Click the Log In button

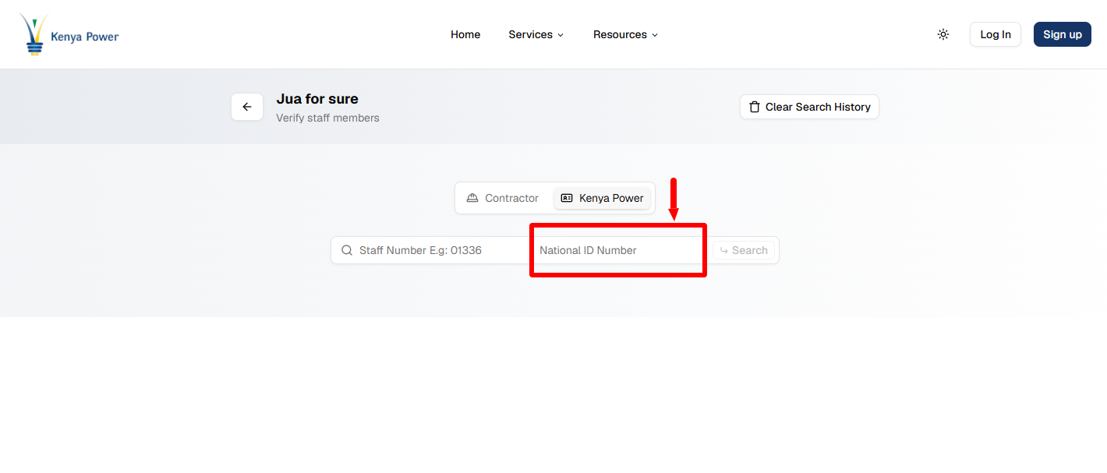[x=996, y=34]
